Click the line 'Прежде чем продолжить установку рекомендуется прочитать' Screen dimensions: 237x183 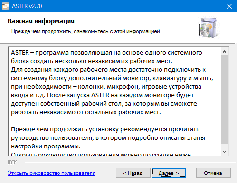(x=105, y=129)
